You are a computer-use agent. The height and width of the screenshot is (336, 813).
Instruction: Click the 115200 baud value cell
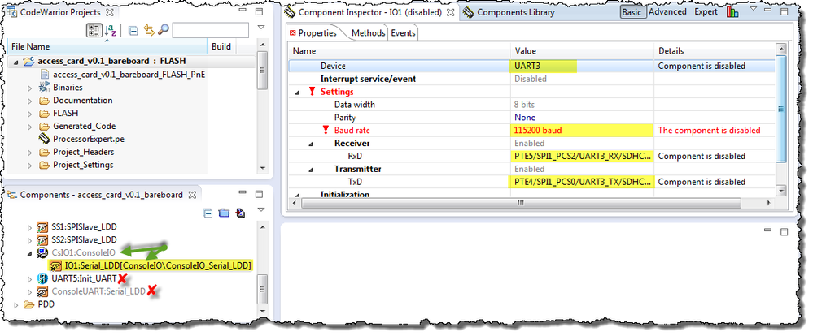582,131
